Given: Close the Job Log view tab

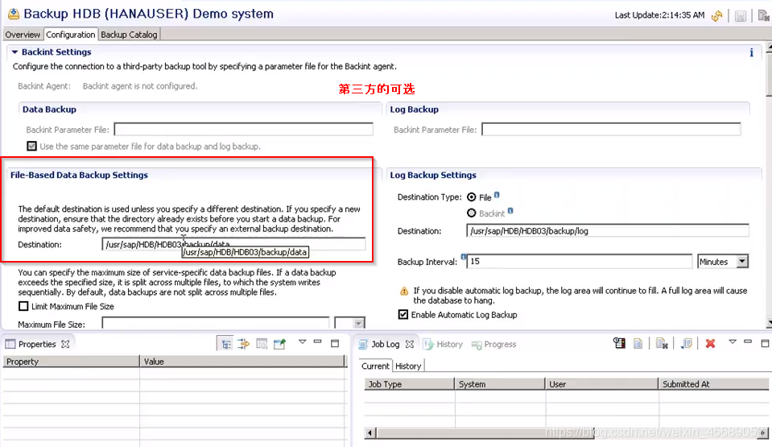Looking at the screenshot, I should click(x=409, y=344).
